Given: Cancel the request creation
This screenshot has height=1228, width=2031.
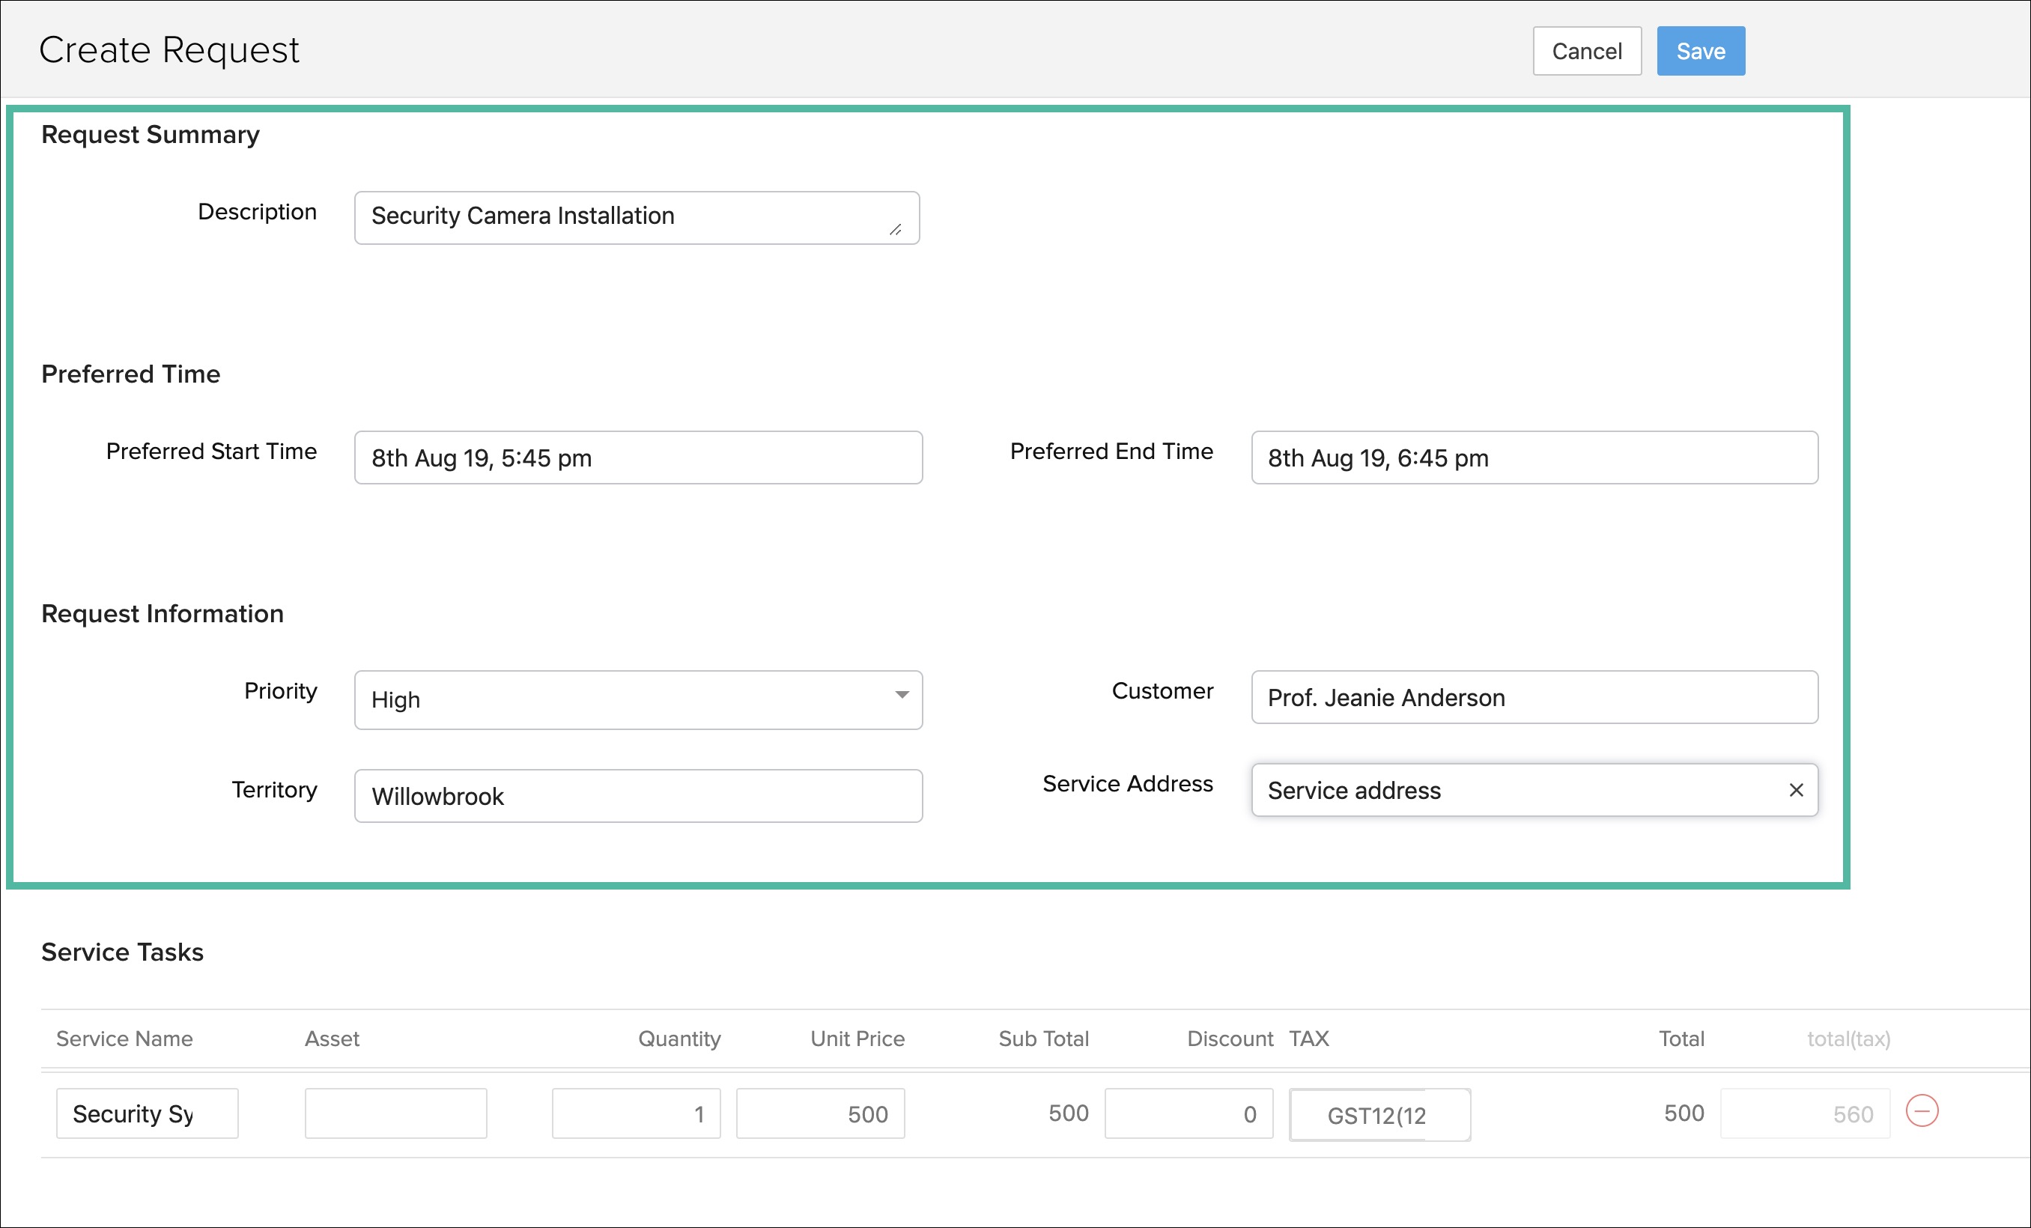Looking at the screenshot, I should [1586, 51].
